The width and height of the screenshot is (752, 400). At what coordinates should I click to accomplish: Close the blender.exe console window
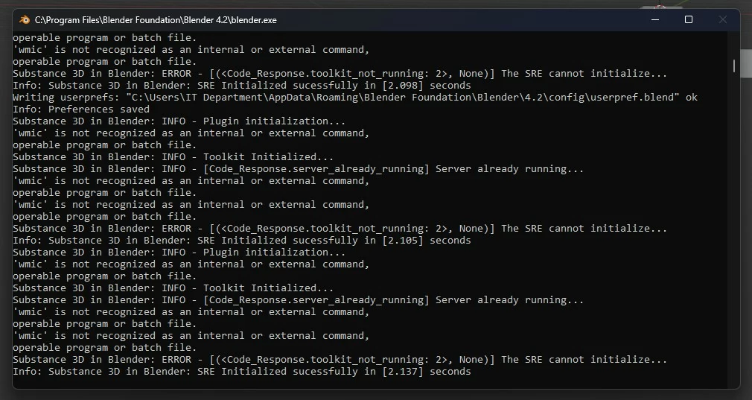coord(723,19)
